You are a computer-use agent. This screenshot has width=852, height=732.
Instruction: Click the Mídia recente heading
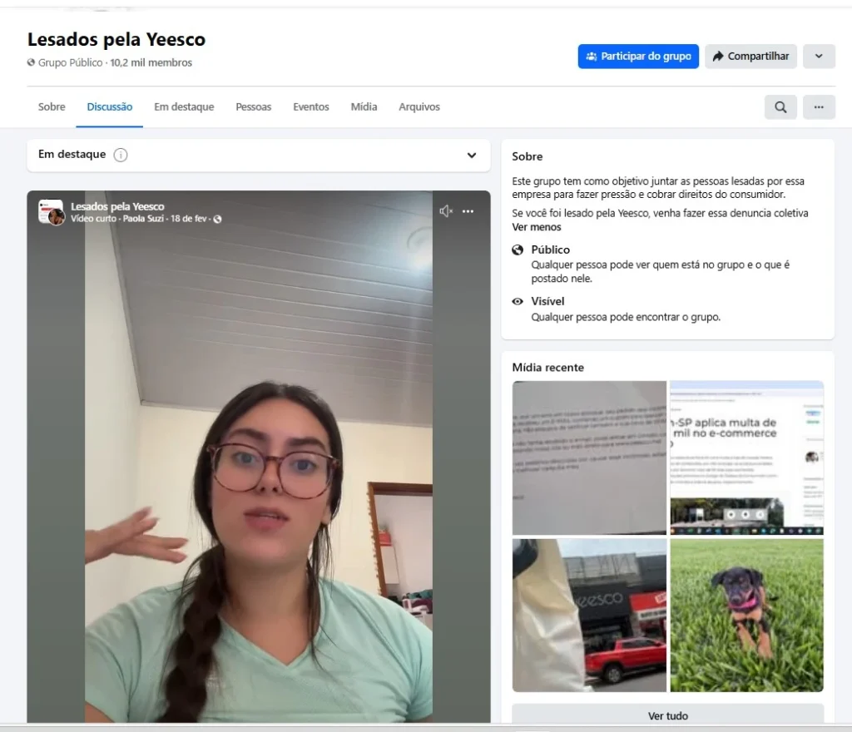click(x=547, y=368)
